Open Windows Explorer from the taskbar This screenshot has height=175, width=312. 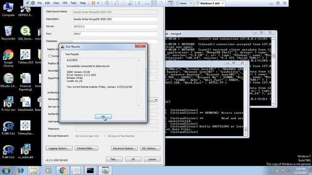point(34,171)
